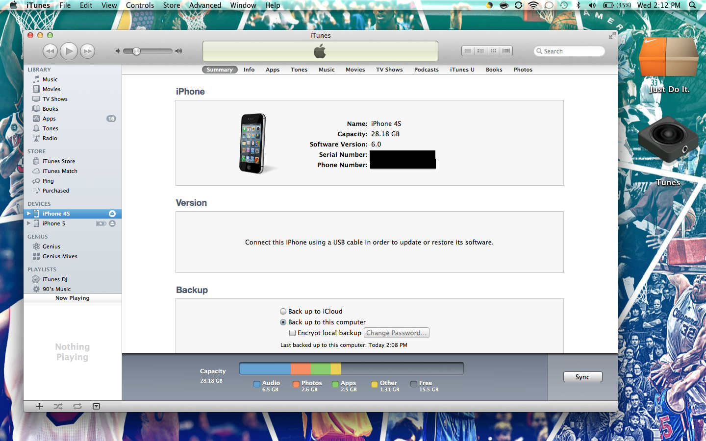Image resolution: width=706 pixels, height=441 pixels.
Task: Hide the artwork viewer panel button
Action: (96, 406)
